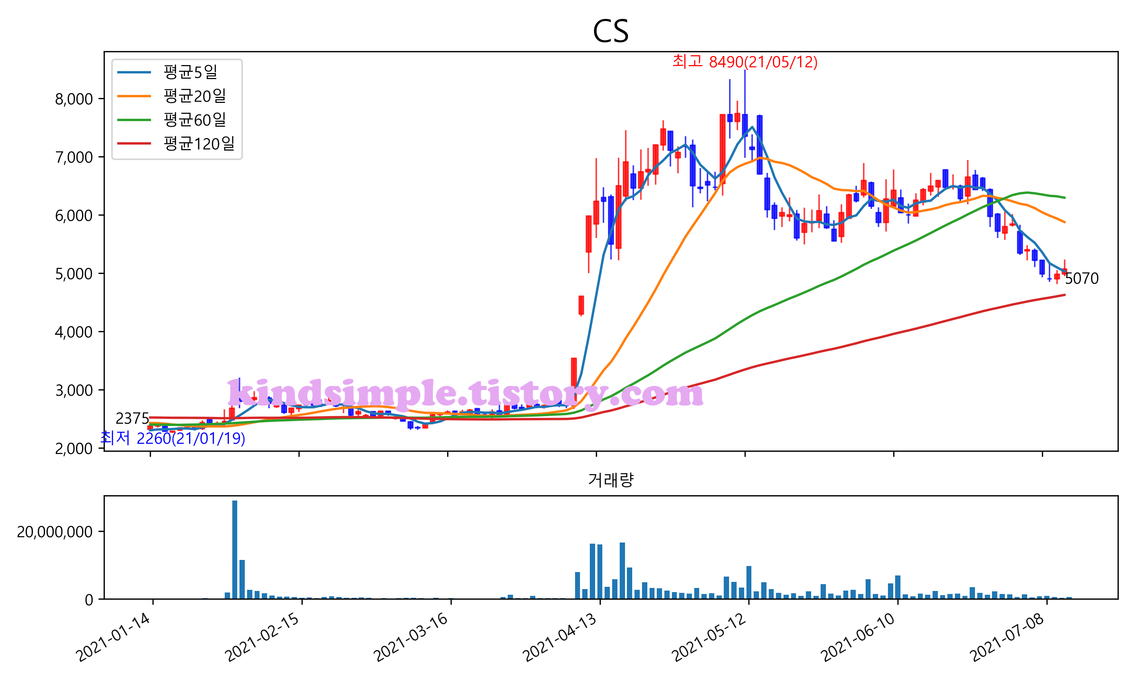The width and height of the screenshot is (1135, 681).
Task: Click the 평균5일 legend label
Action: 190,72
